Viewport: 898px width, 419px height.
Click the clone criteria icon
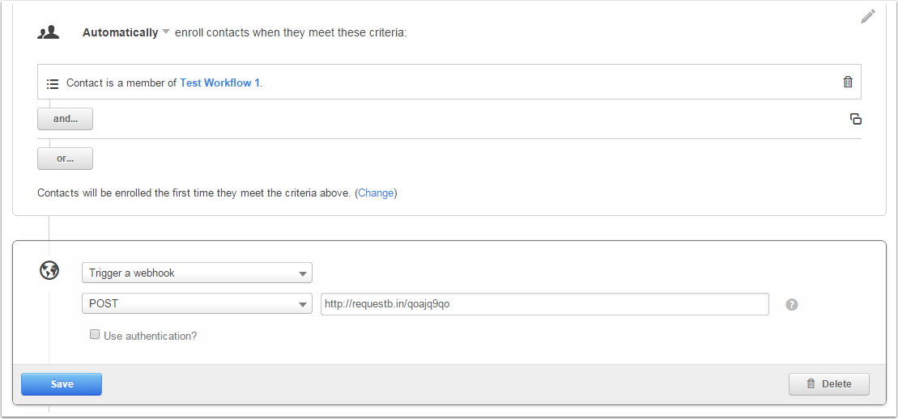[855, 119]
